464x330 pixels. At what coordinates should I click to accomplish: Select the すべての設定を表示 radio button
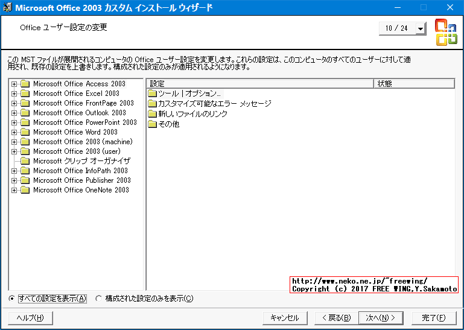tap(11, 299)
